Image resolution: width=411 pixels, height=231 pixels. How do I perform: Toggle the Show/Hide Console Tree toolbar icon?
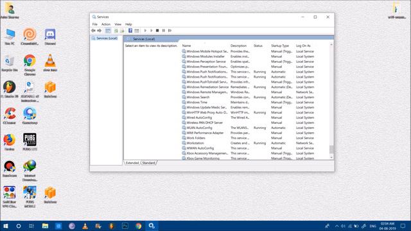108,31
